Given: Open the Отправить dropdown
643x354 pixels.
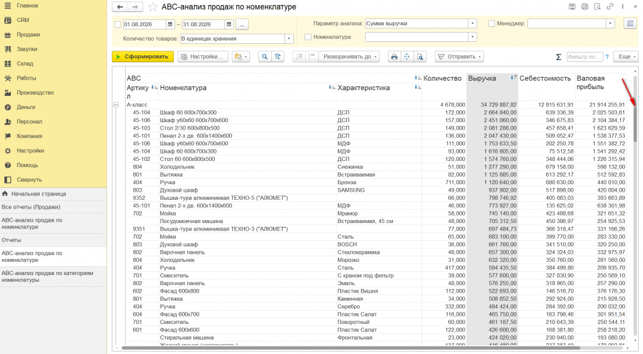Looking at the screenshot, I should 459,57.
